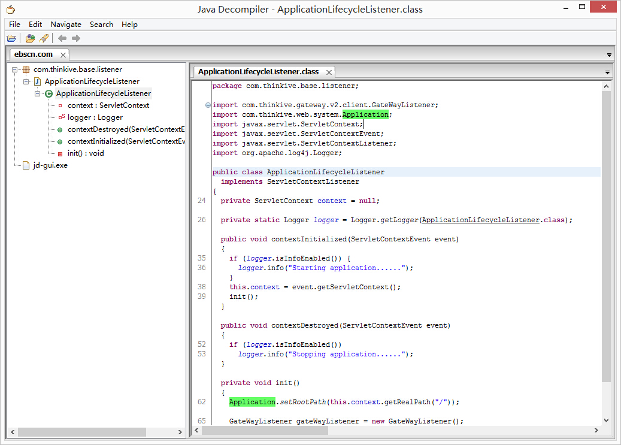
Task: Click the Java file icon of ApplicationLifecycleListener
Action: tap(38, 81)
